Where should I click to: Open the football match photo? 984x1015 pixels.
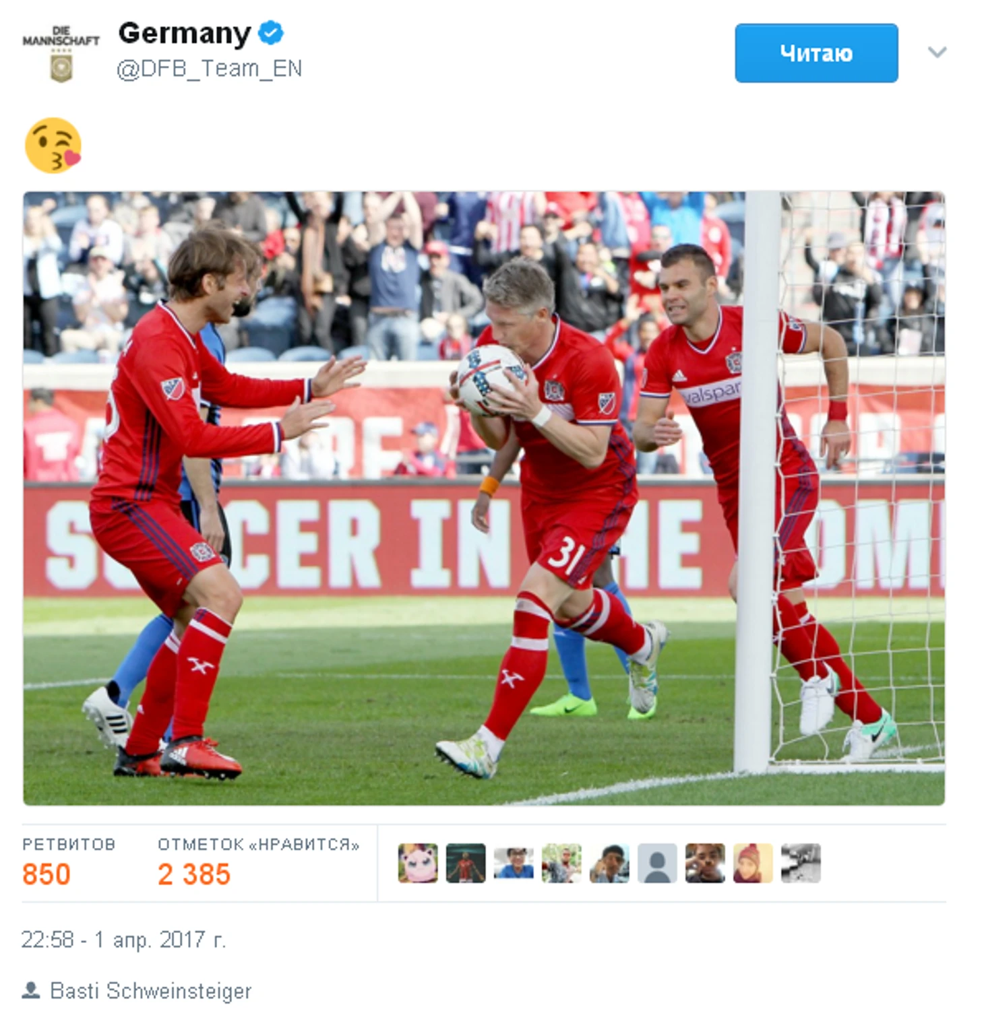coord(484,498)
